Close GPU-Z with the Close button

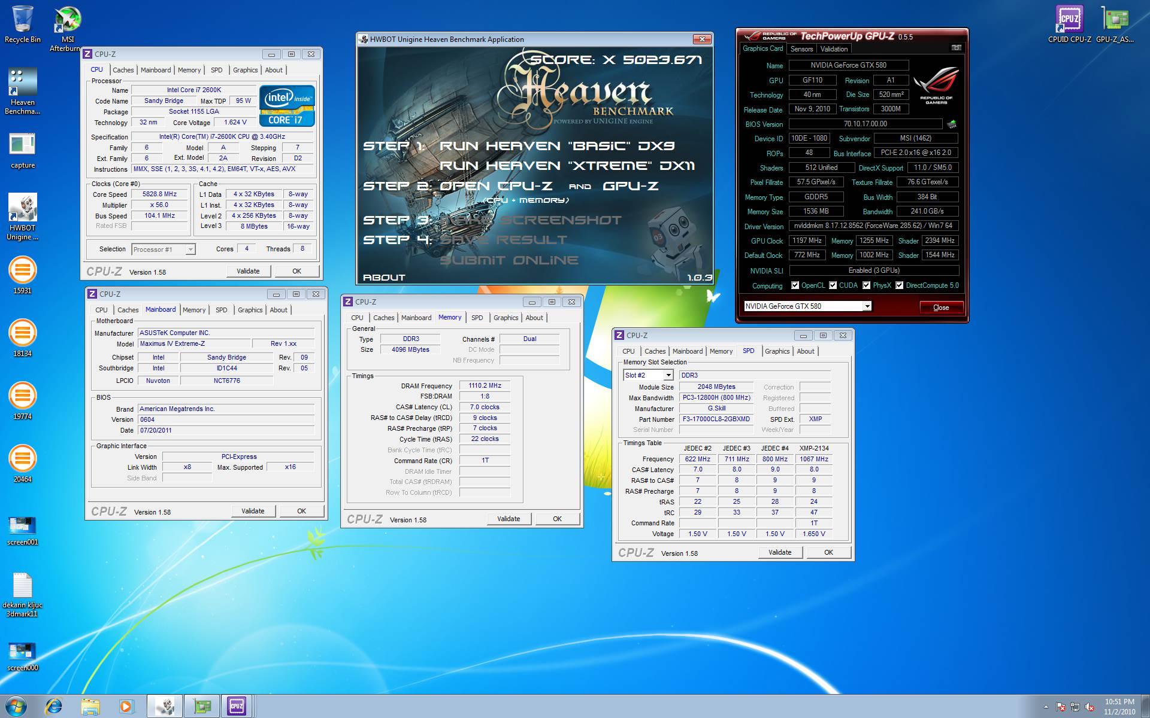[x=941, y=308]
